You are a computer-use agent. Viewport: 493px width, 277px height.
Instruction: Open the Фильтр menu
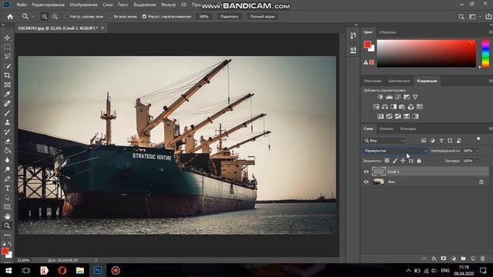pyautogui.click(x=168, y=5)
